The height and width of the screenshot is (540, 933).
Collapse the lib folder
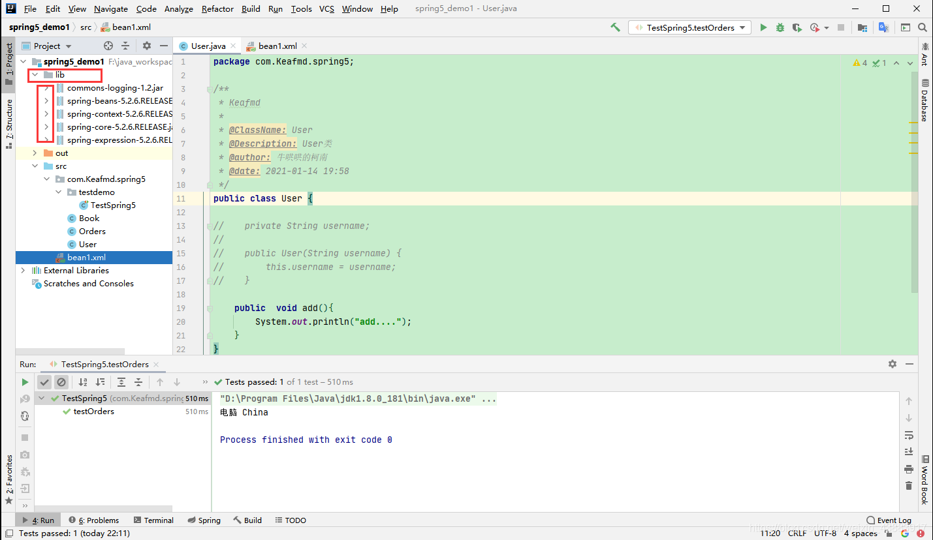[x=35, y=75]
